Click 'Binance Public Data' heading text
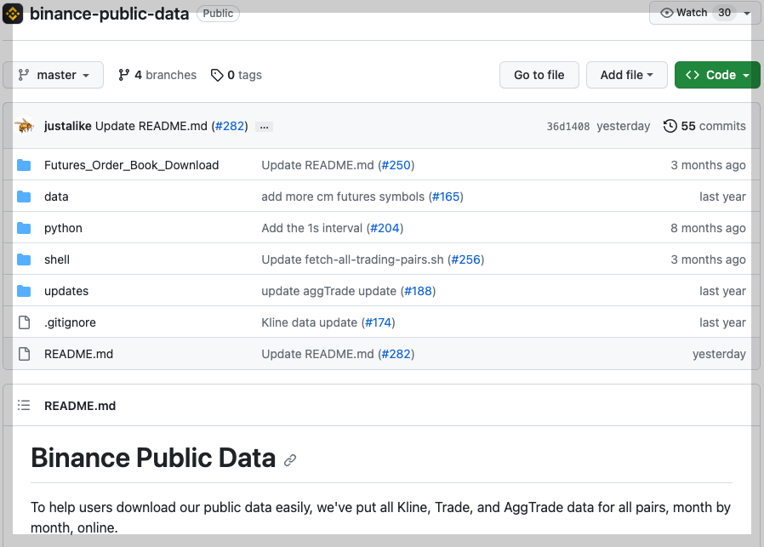This screenshot has height=547, width=764. point(153,458)
